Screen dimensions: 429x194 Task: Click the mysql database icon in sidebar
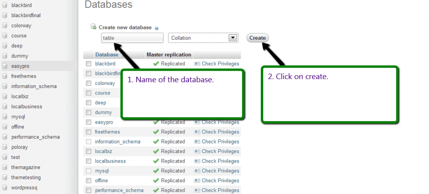(5, 117)
